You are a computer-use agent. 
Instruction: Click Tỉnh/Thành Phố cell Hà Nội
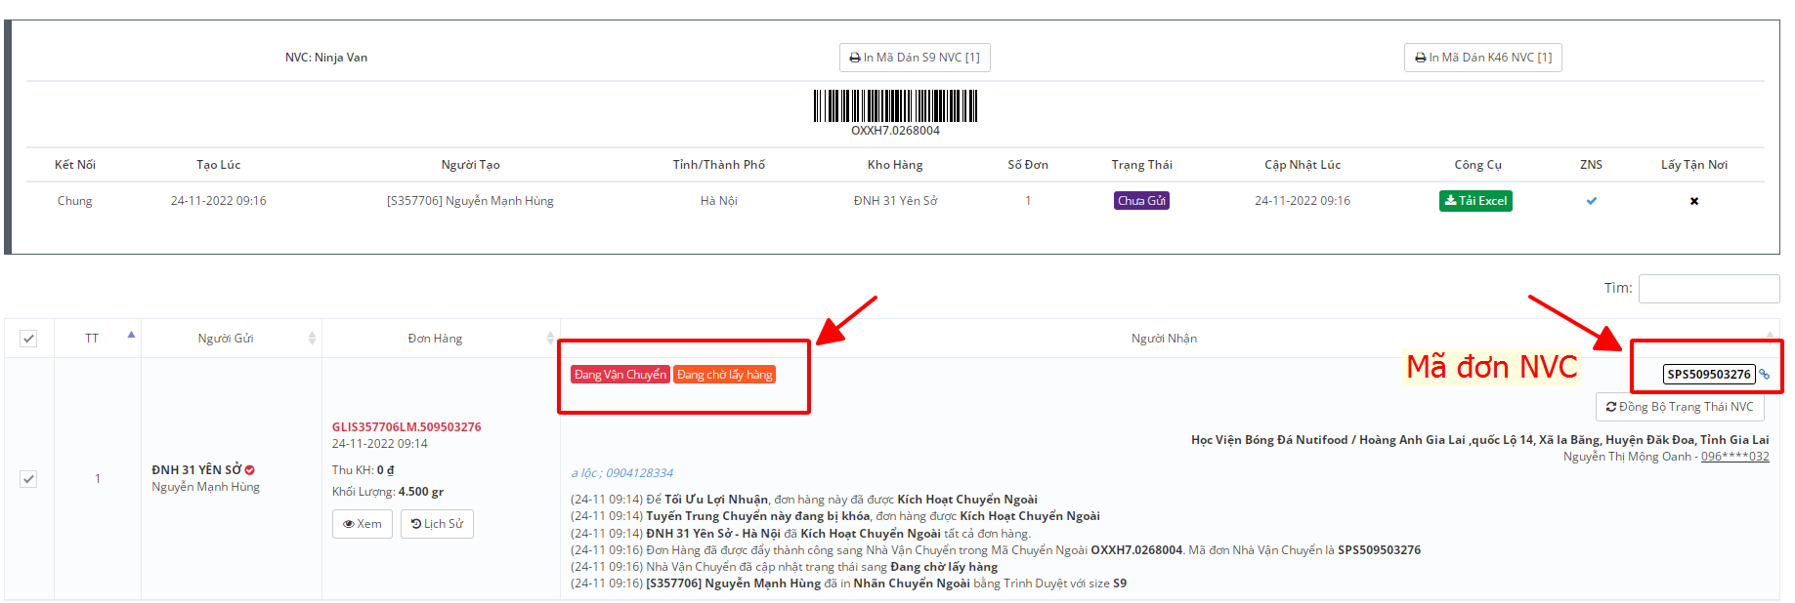pyautogui.click(x=718, y=201)
